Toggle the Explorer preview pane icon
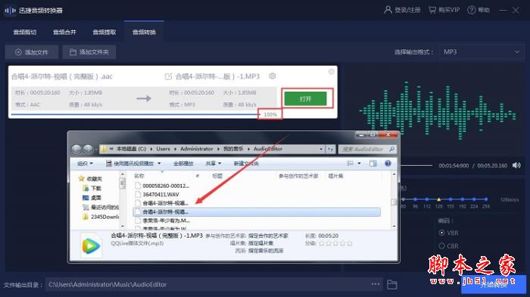 click(373, 164)
